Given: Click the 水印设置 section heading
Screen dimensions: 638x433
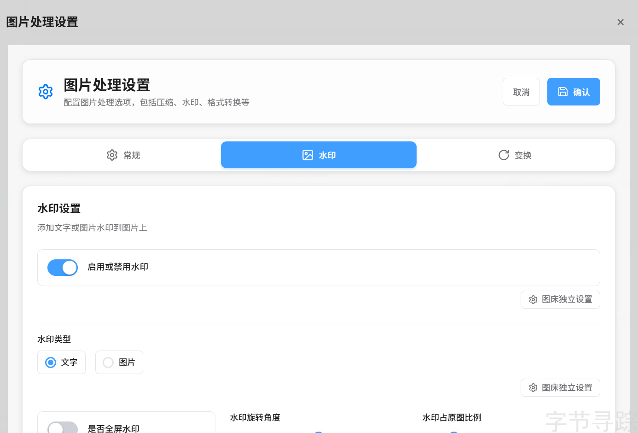Looking at the screenshot, I should click(x=59, y=209).
